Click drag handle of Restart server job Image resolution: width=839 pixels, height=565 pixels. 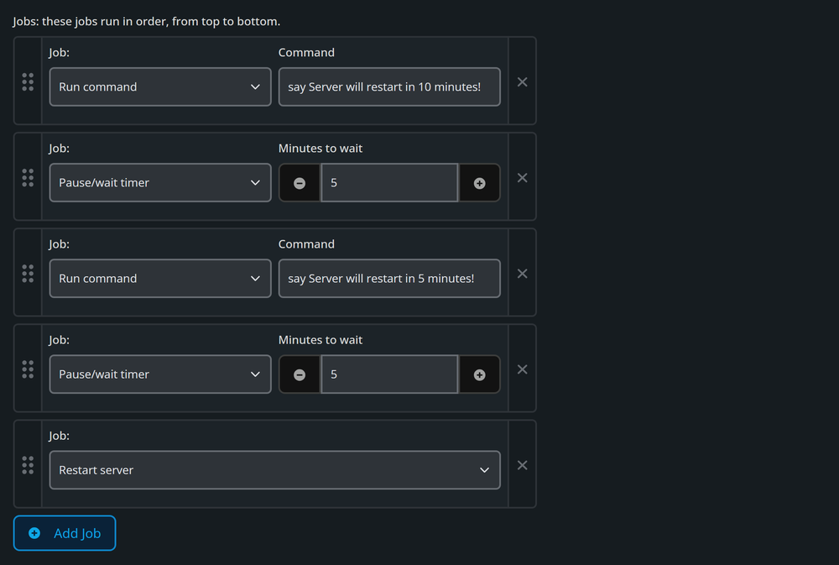[x=28, y=465]
